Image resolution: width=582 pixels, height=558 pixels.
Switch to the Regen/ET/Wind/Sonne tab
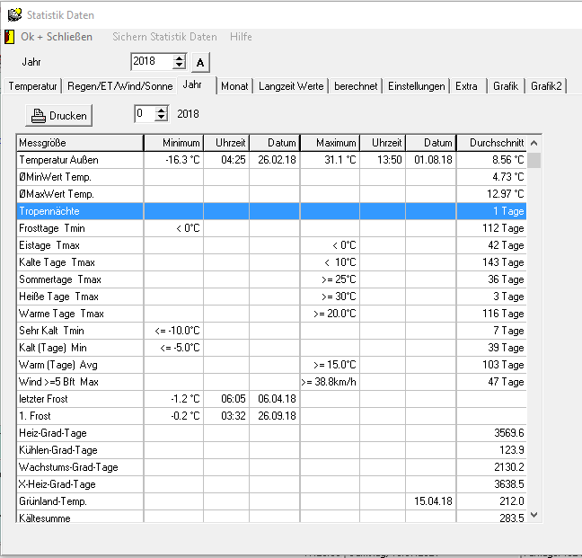point(119,86)
